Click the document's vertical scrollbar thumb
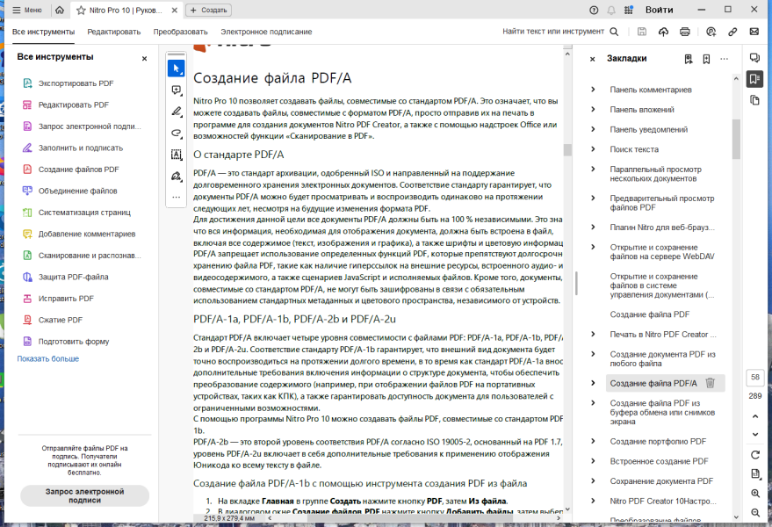 [567, 149]
